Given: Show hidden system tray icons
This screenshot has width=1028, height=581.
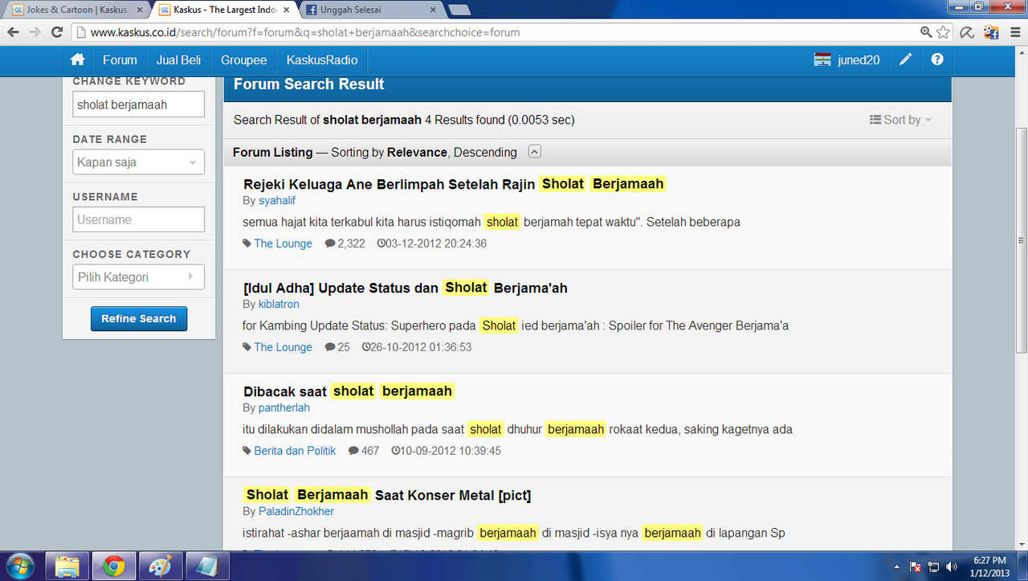Looking at the screenshot, I should [897, 567].
